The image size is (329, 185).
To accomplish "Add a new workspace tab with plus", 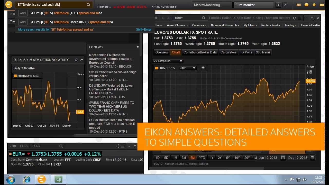I will [x=278, y=5].
